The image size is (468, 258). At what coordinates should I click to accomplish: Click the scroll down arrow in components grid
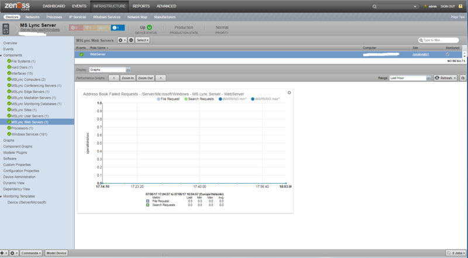(464, 56)
